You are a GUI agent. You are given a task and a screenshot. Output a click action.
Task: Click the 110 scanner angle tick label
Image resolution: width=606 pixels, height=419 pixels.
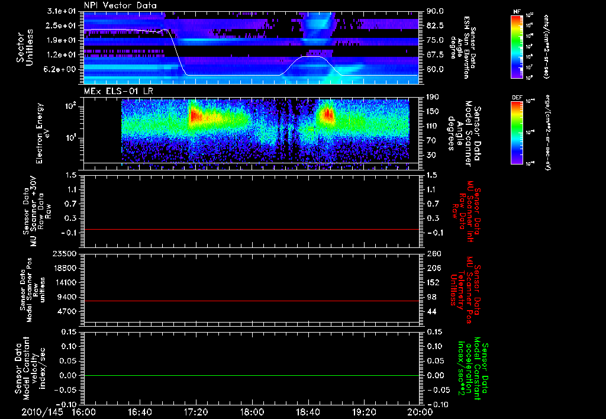point(433,126)
